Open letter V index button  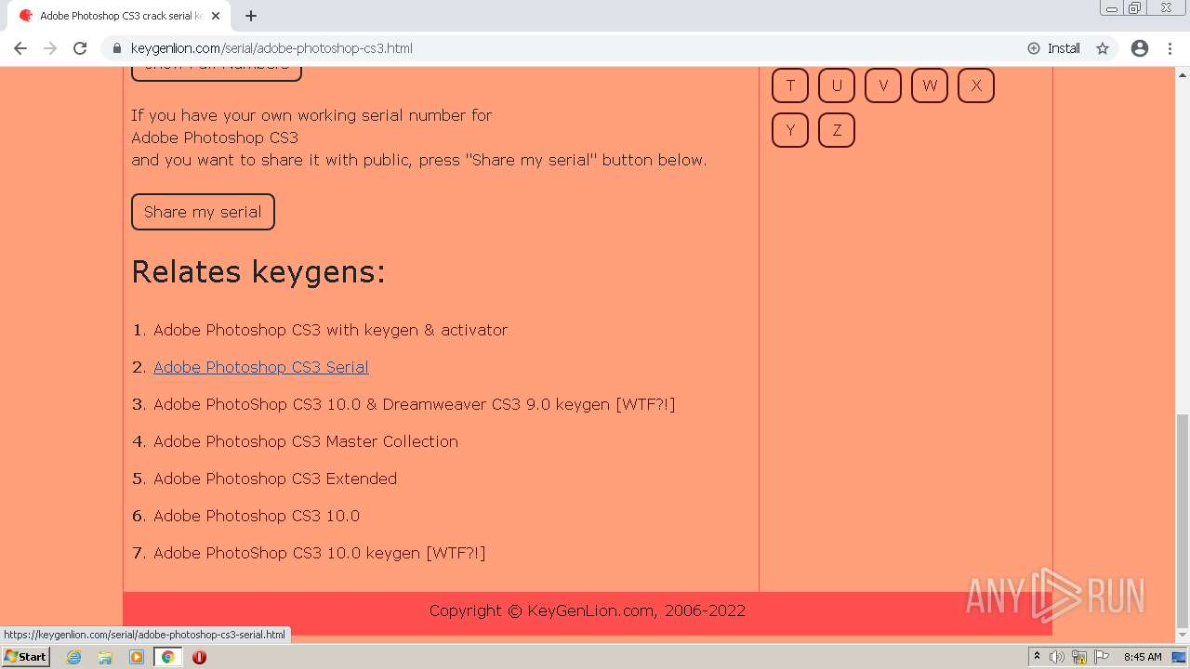(883, 85)
